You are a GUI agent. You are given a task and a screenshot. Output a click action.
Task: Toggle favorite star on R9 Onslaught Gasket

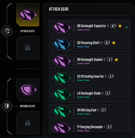point(116,60)
